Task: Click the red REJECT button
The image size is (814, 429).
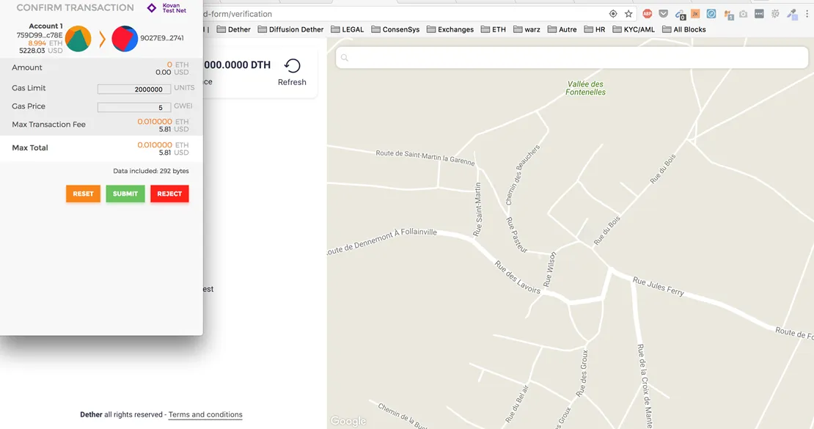Action: (169, 194)
